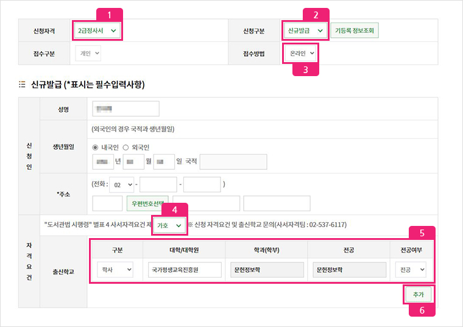Image resolution: width=463 pixels, height=327 pixels.
Task: Click the 신규발급 section heading list icon
Action: [22, 85]
